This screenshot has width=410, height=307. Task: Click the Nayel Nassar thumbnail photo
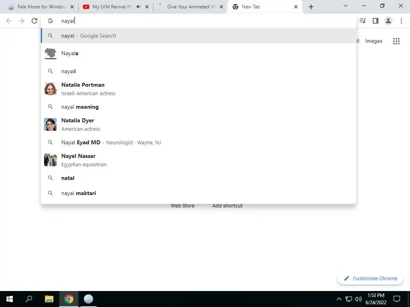(50, 160)
